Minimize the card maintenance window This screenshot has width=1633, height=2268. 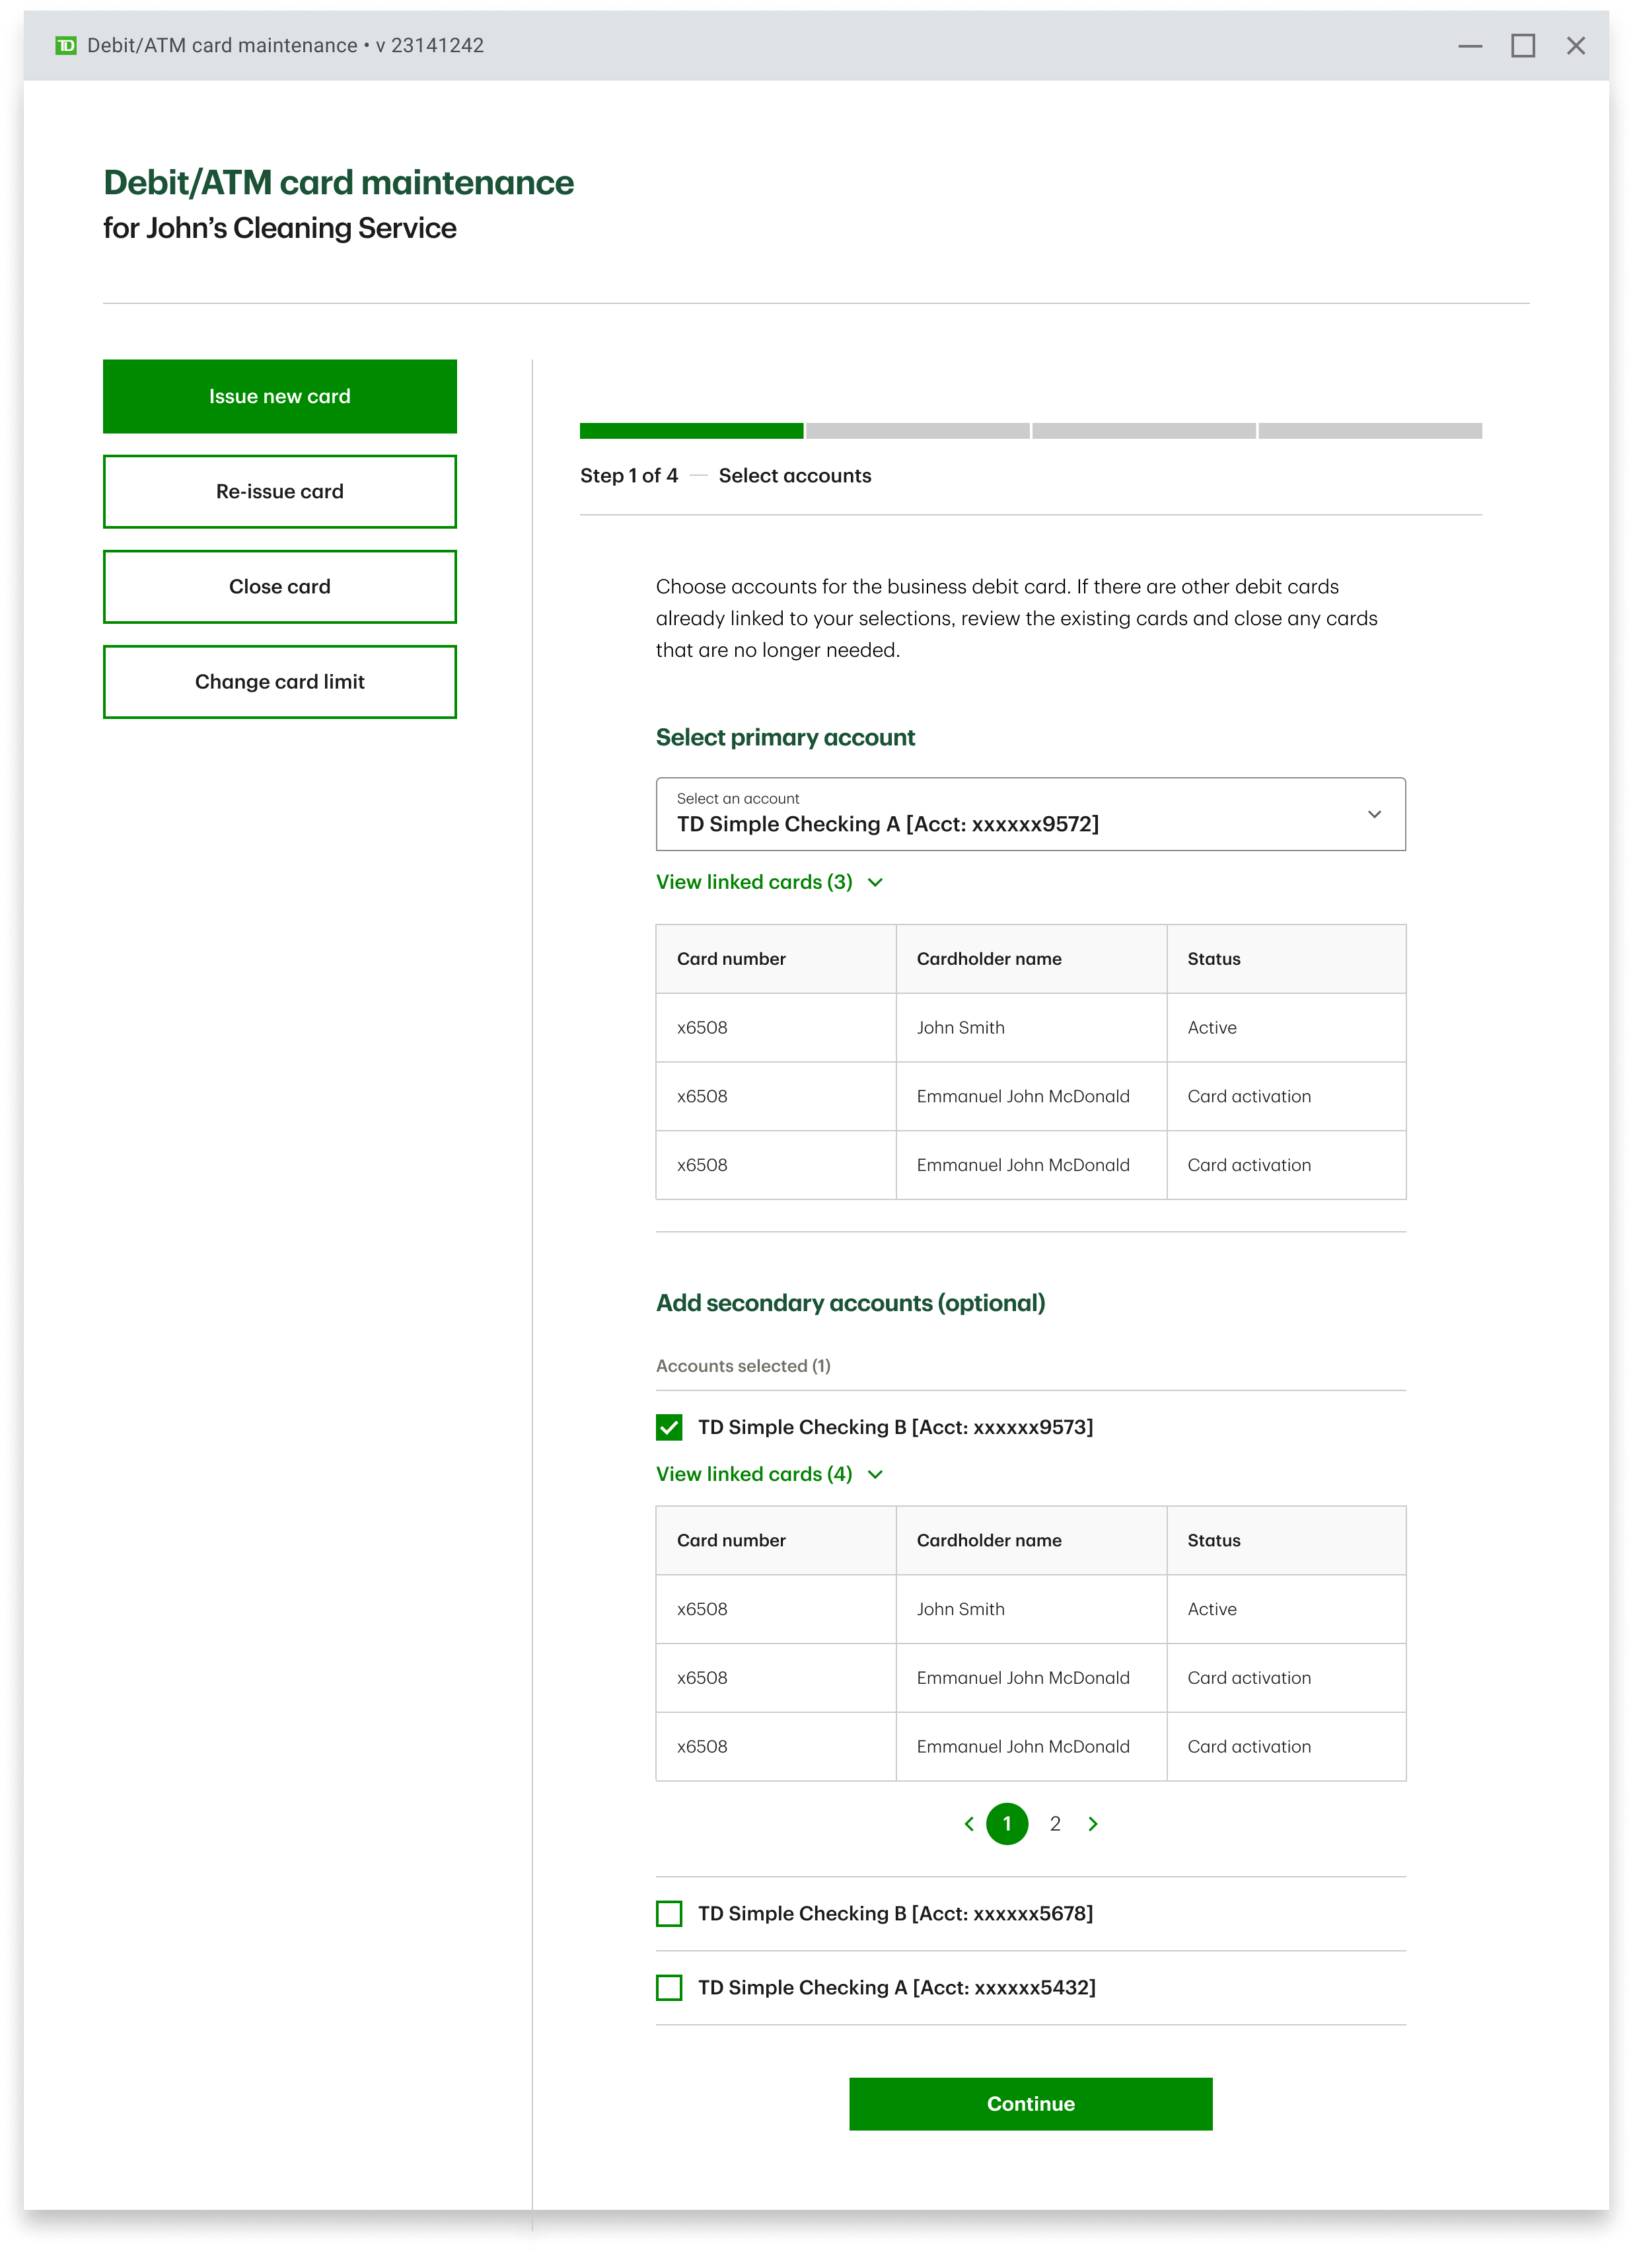pos(1469,45)
